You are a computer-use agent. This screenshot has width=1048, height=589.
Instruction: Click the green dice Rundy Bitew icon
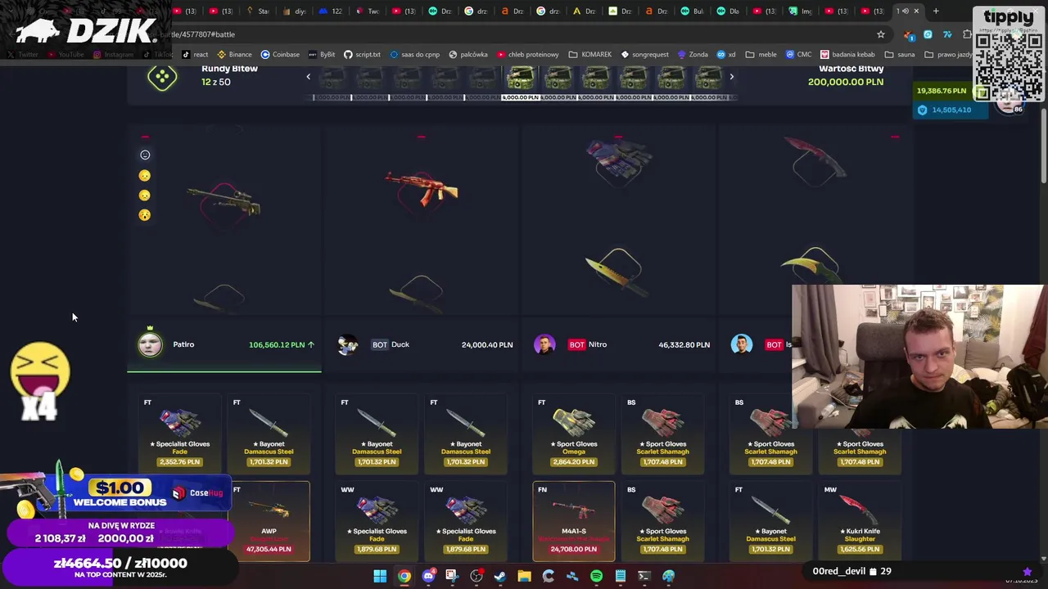[x=162, y=77]
